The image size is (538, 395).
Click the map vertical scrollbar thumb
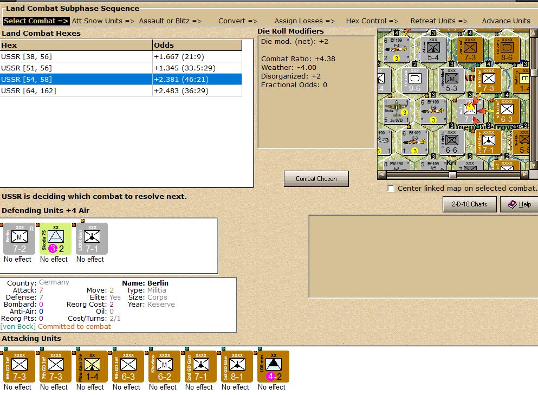click(x=534, y=73)
